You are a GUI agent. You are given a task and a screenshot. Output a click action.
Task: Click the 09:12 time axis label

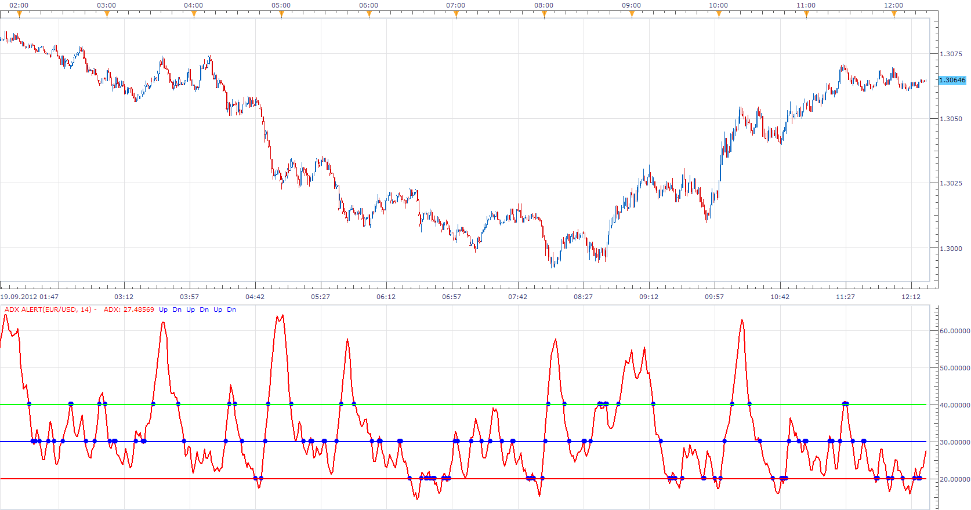648,297
